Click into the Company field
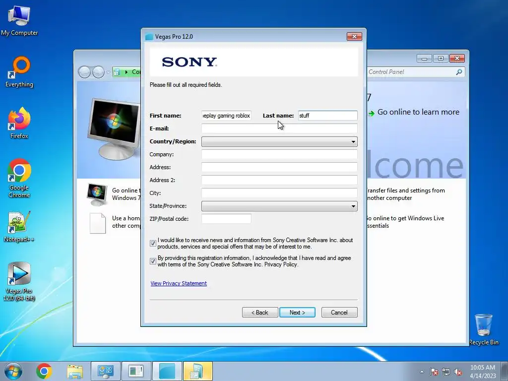The height and width of the screenshot is (381, 508). click(279, 155)
